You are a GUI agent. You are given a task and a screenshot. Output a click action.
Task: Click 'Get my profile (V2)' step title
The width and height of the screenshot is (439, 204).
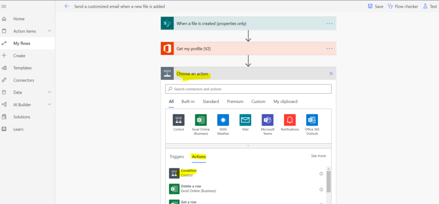point(193,49)
